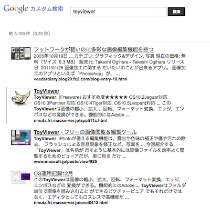Open the ToyViewer result title link
210x208 pixels.
pos(47,91)
